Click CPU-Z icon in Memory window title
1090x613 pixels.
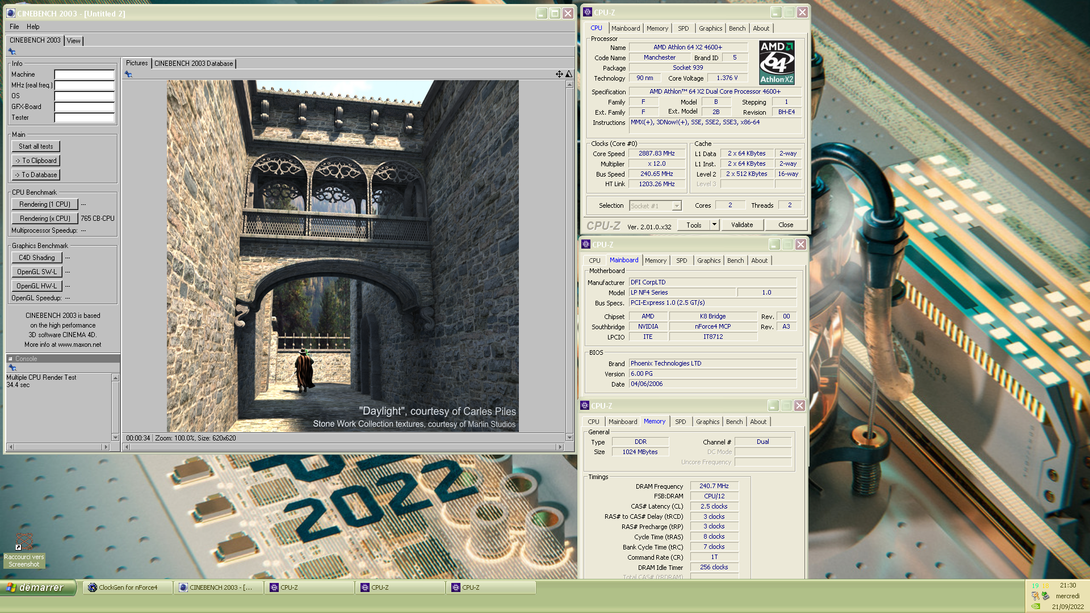[x=585, y=406]
